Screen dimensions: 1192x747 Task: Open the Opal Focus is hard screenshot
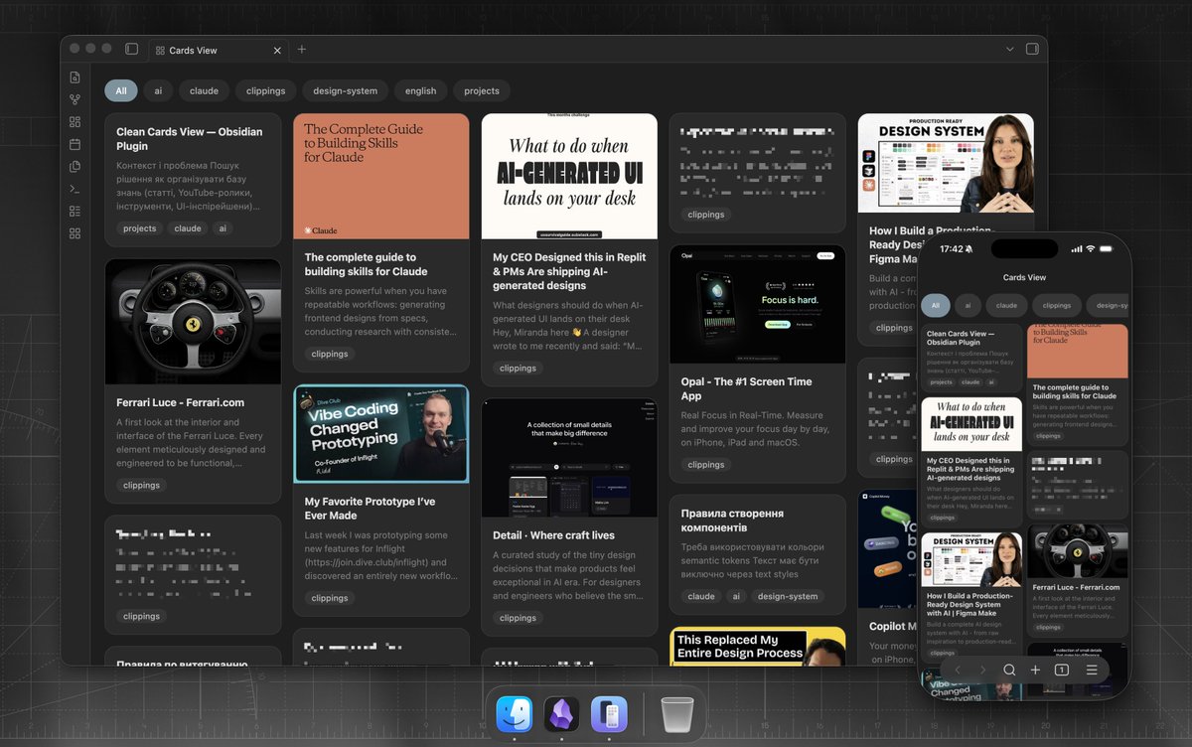(x=757, y=304)
